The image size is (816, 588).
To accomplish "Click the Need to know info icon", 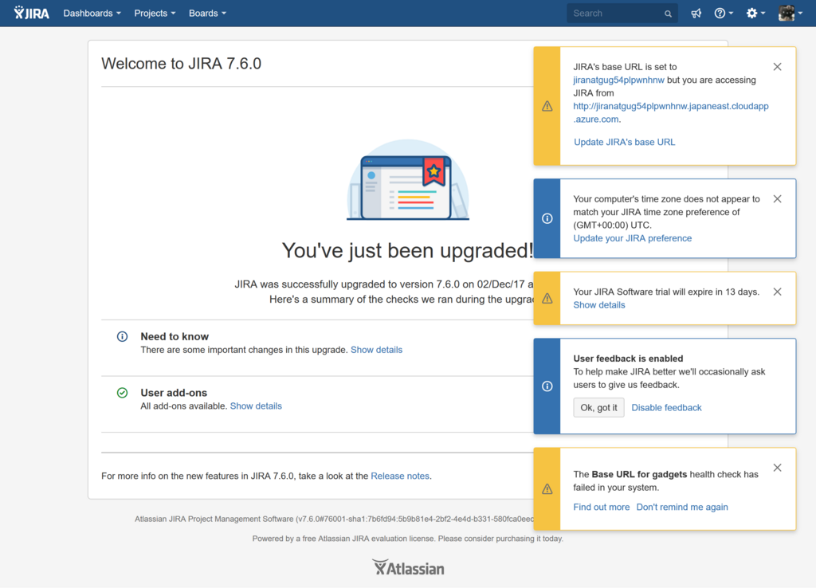I will 122,337.
